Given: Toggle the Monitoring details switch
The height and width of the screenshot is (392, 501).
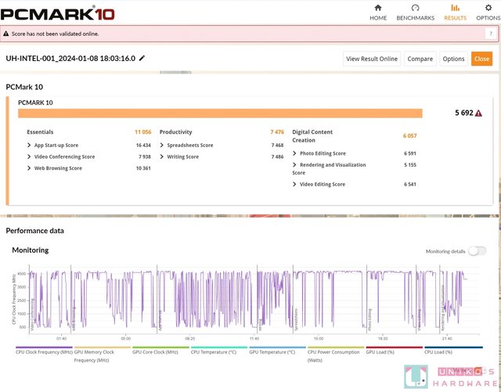Looking at the screenshot, I should [x=477, y=251].
